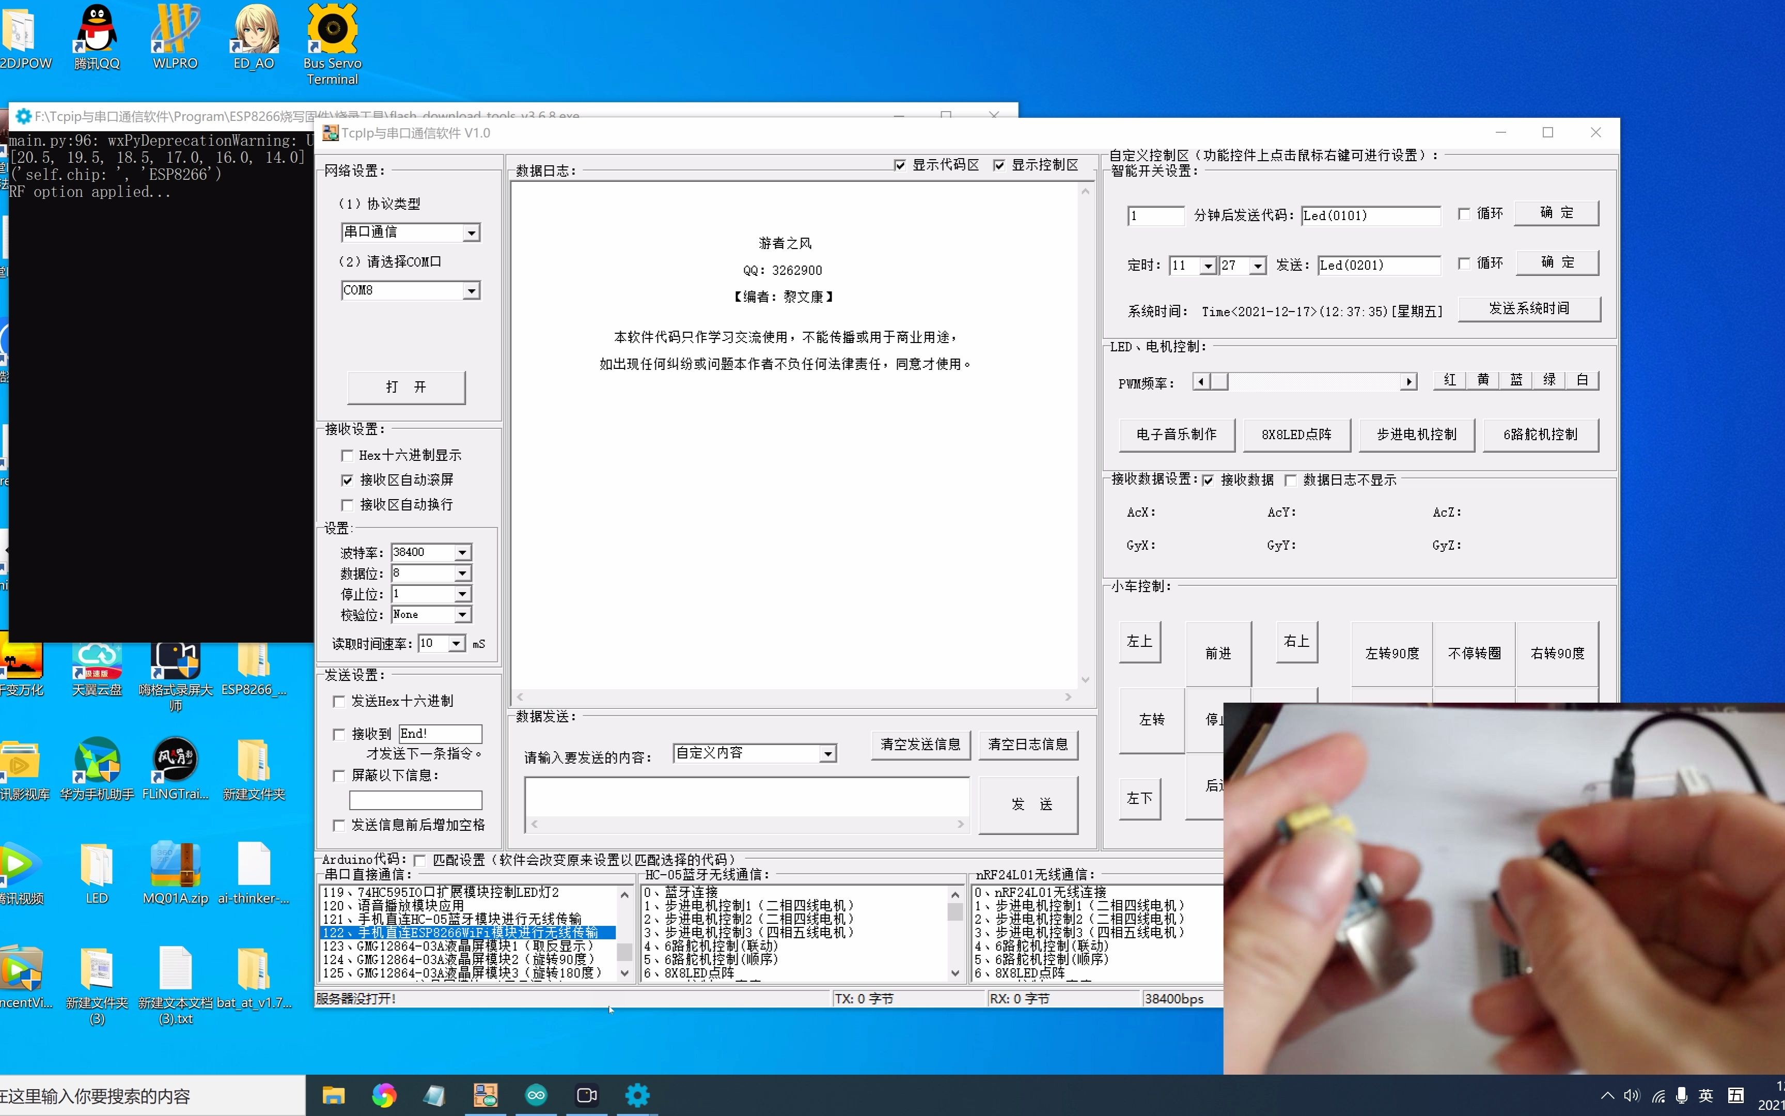
Task: Click the 打开 button
Action: coord(405,387)
